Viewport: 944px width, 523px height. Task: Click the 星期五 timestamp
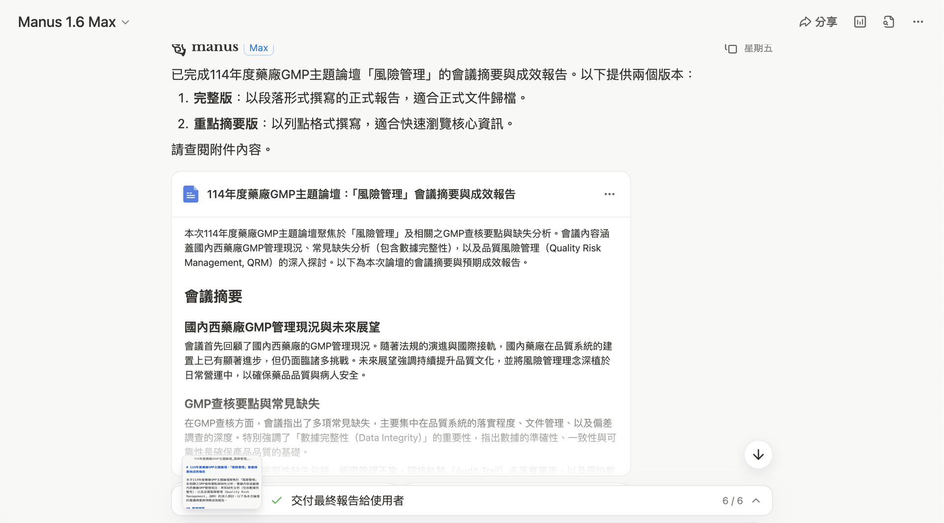click(x=758, y=48)
